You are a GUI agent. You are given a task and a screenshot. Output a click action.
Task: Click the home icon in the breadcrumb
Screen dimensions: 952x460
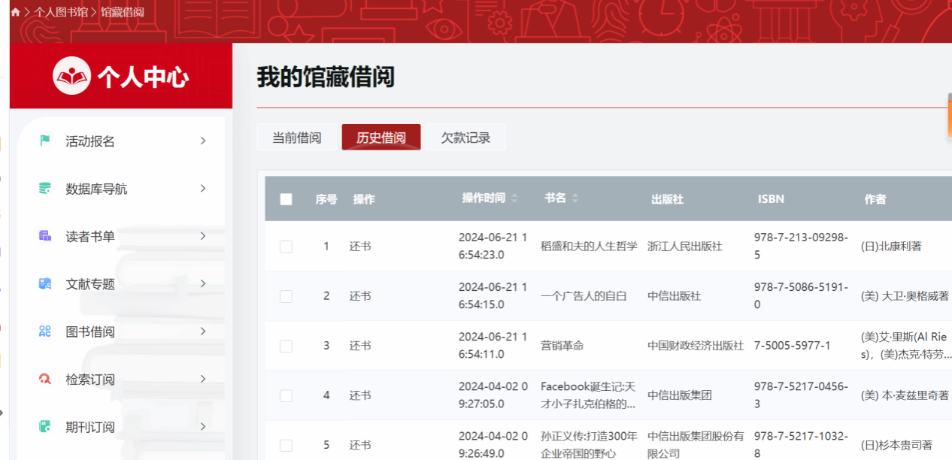15,12
